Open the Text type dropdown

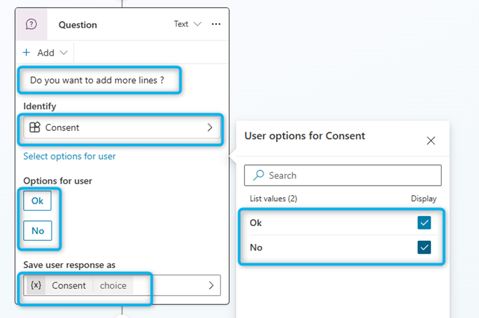point(187,24)
